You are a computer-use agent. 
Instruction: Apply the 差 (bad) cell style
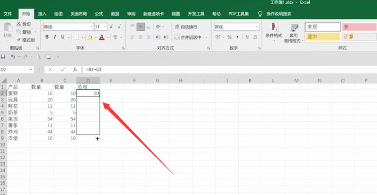(x=359, y=27)
